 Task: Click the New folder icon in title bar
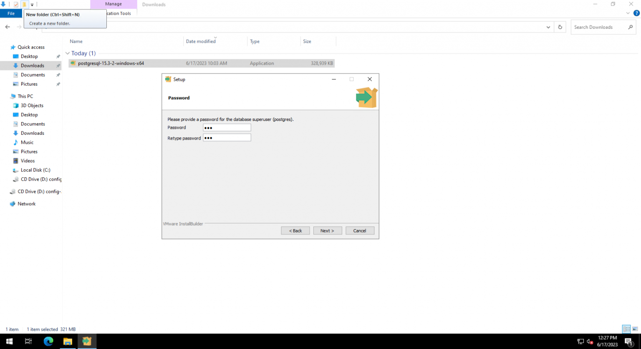click(x=24, y=5)
